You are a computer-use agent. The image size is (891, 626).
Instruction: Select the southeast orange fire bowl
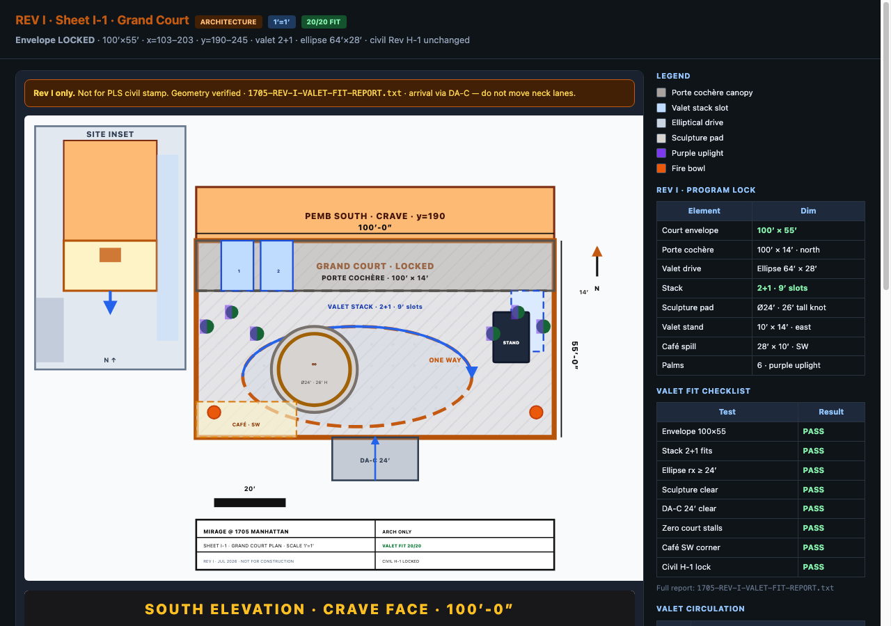[536, 412]
